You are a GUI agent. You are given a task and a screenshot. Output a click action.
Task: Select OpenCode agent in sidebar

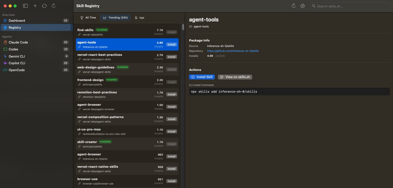pos(36,70)
